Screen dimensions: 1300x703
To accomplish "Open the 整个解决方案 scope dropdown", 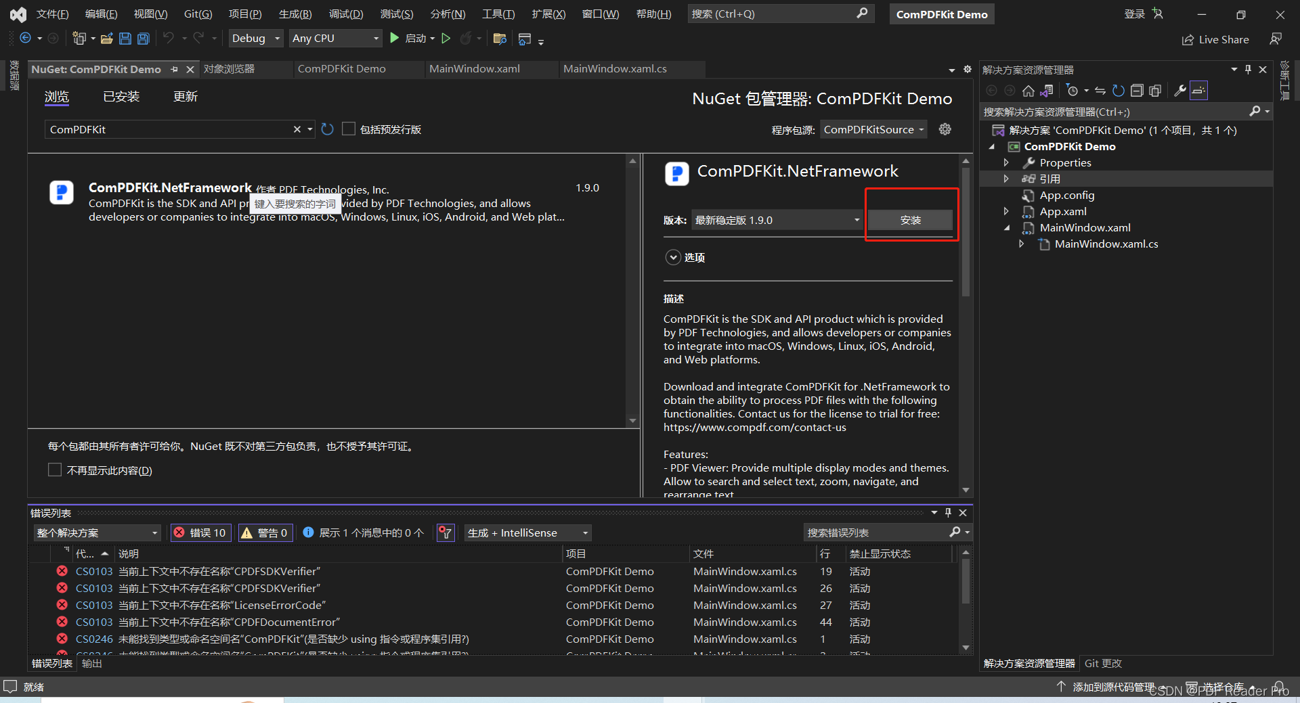I will click(x=97, y=533).
